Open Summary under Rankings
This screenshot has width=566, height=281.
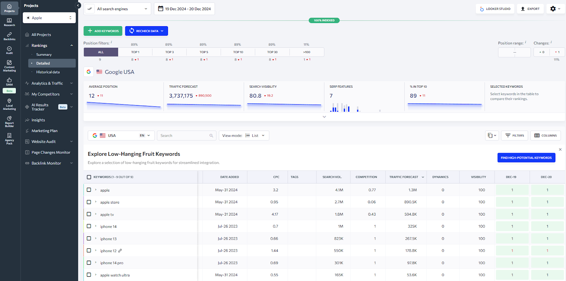tap(44, 55)
